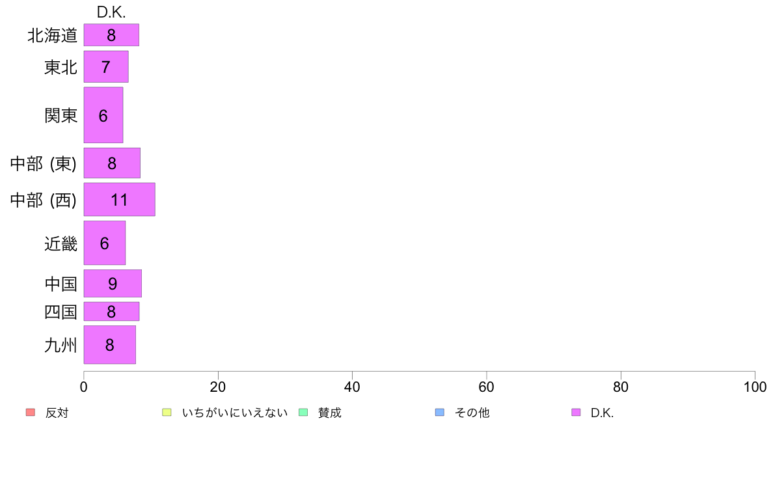Select the 中国 bar showing 9
The height and width of the screenshot is (479, 773).
[x=113, y=284]
